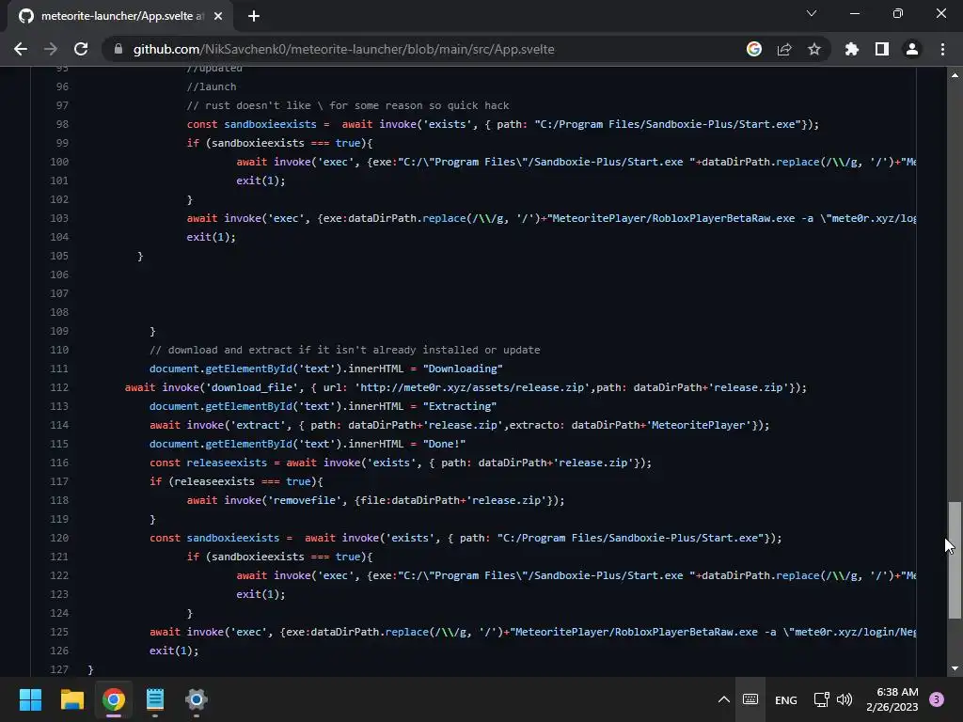Open the Notepad taskbar icon
Image resolution: width=963 pixels, height=722 pixels.
coord(155,699)
